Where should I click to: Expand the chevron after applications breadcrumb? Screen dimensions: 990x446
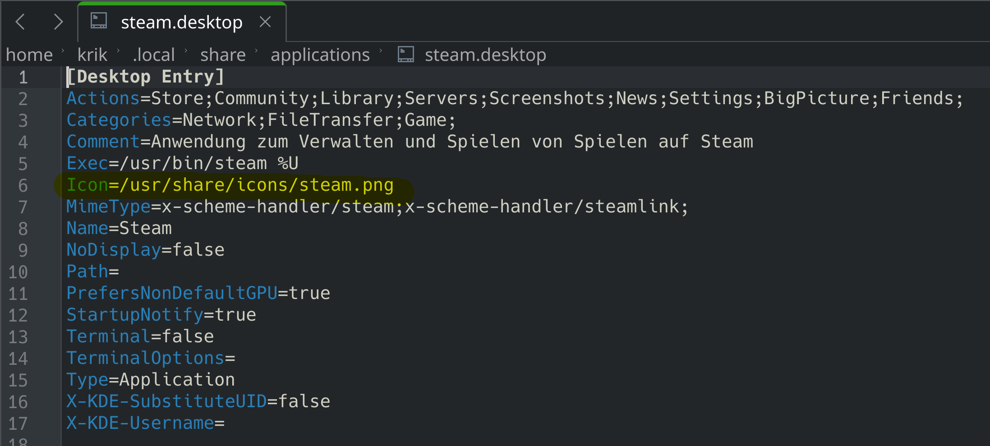[x=381, y=51]
